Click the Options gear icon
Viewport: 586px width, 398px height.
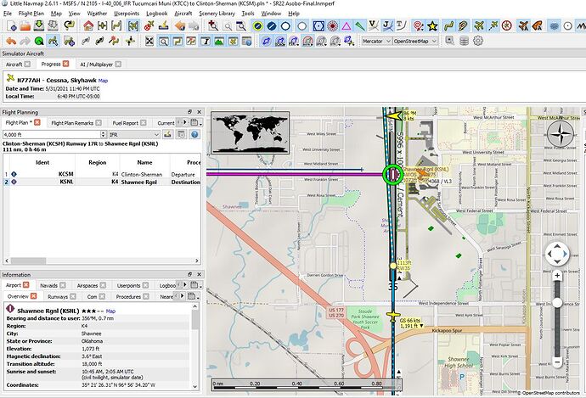pos(478,41)
